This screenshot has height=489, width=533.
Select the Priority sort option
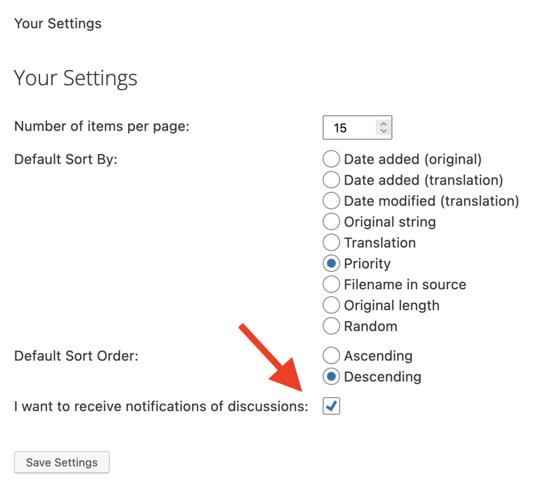click(331, 263)
